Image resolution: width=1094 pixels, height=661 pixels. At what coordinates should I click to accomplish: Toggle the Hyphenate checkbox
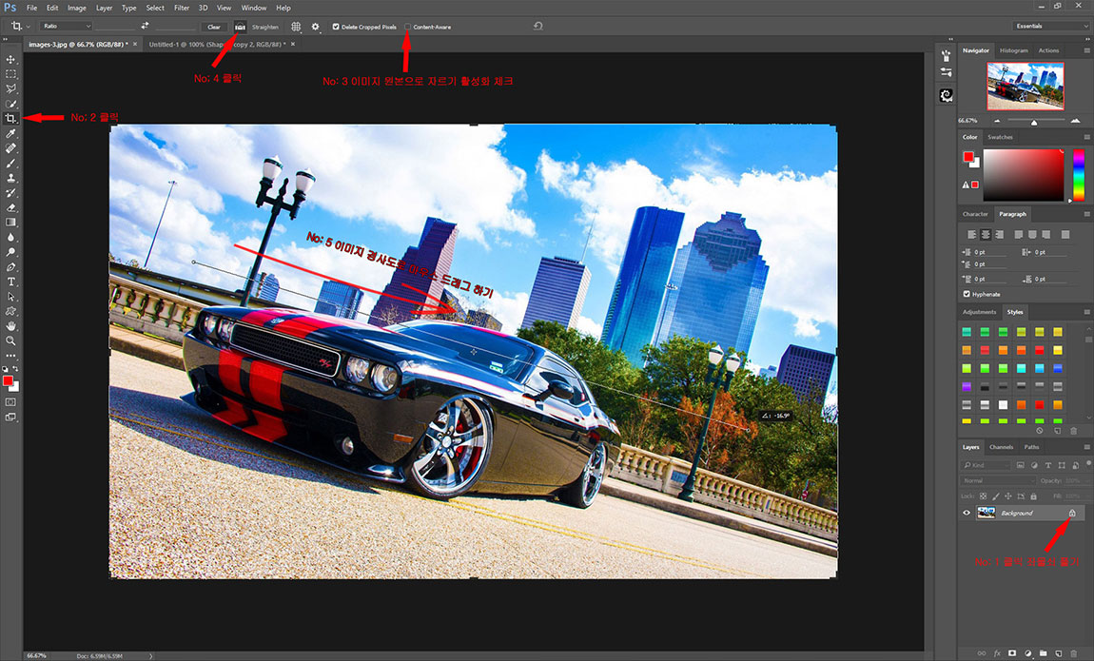click(967, 294)
